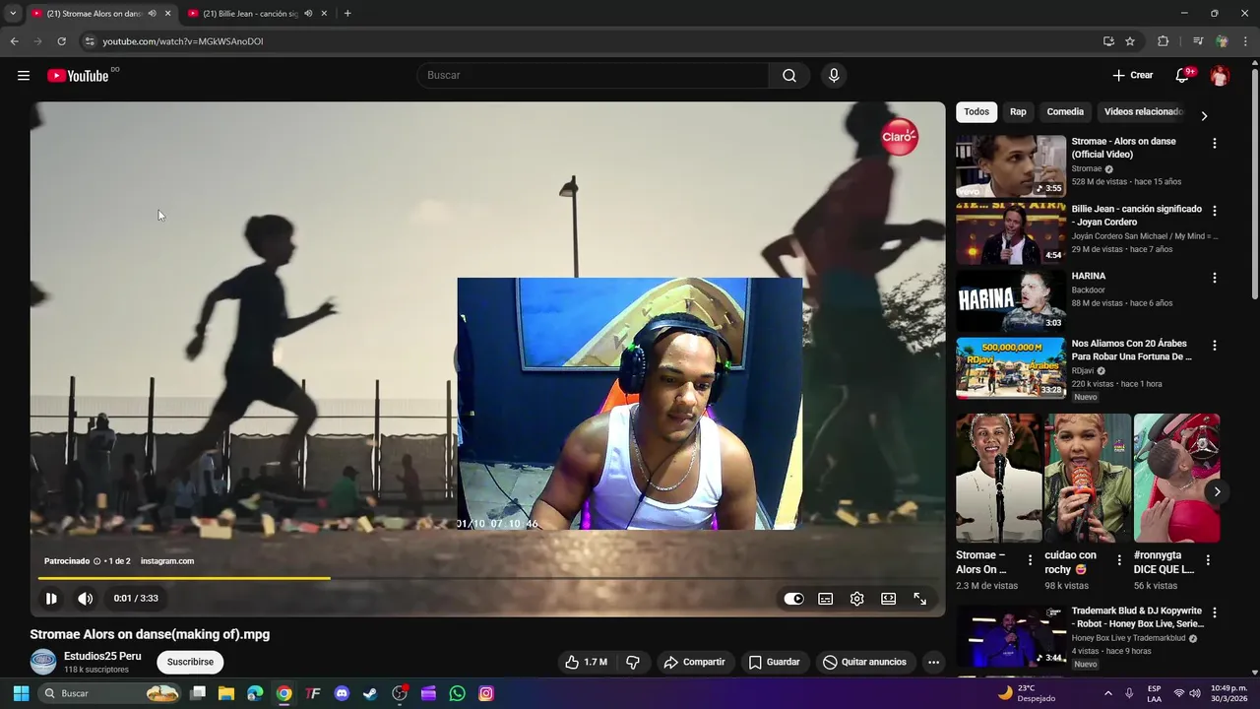
Task: Enter fullscreen in the video player
Action: 920,599
